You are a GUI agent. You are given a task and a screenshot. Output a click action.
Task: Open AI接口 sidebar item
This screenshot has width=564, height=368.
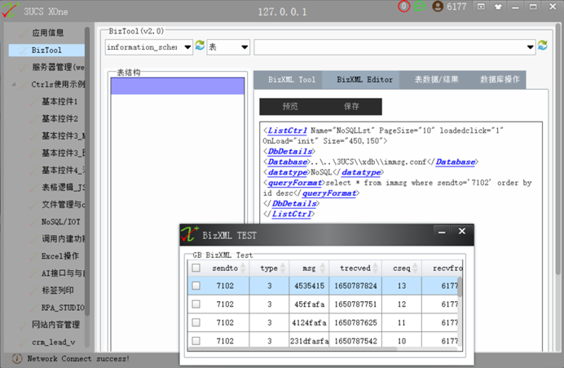(x=64, y=273)
